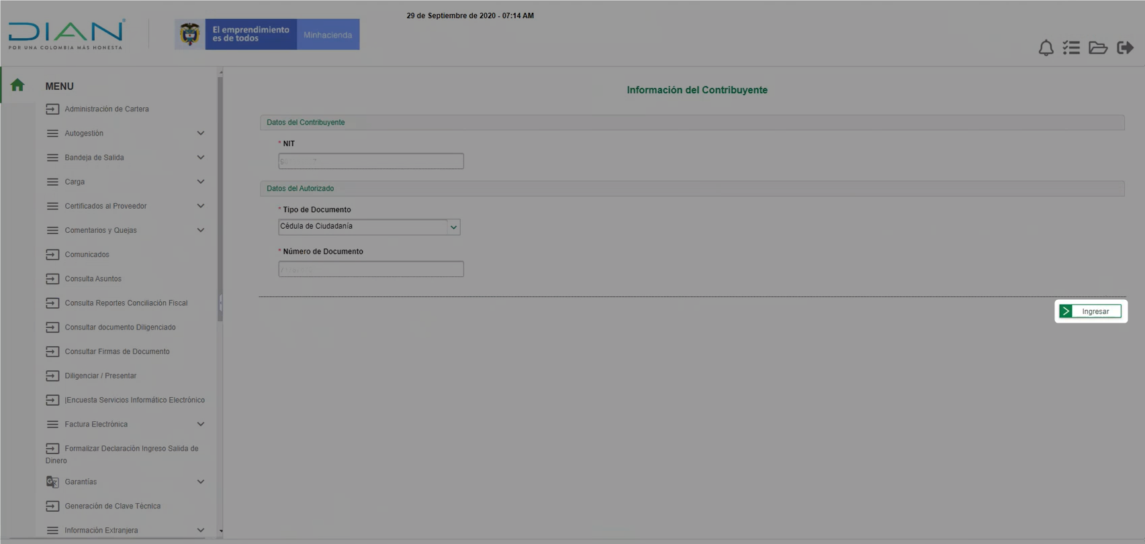1145x544 pixels.
Task: Expand the Factura Electrónica section
Action: click(x=200, y=425)
